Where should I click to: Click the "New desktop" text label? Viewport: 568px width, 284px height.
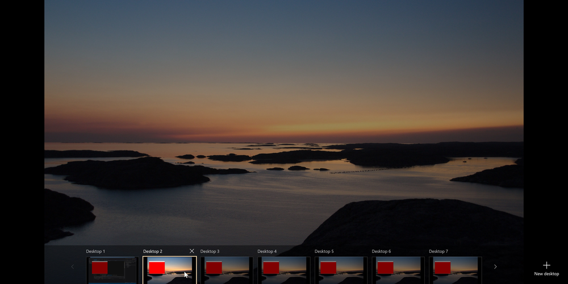546,274
